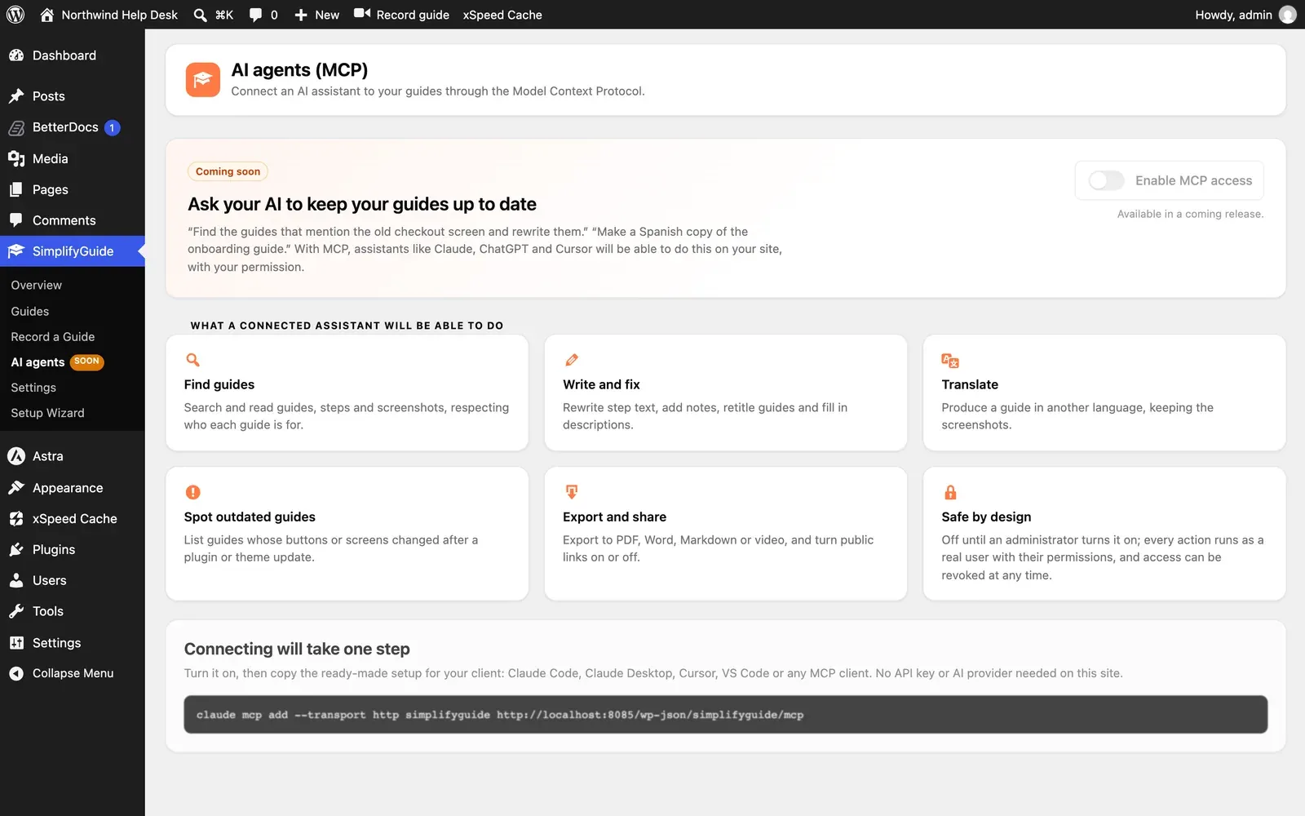Viewport: 1305px width, 816px height.
Task: Click the WordPress logo icon
Action: [x=15, y=15]
